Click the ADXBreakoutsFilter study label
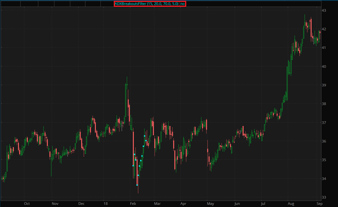This screenshot has height=207, width=338. (146, 4)
